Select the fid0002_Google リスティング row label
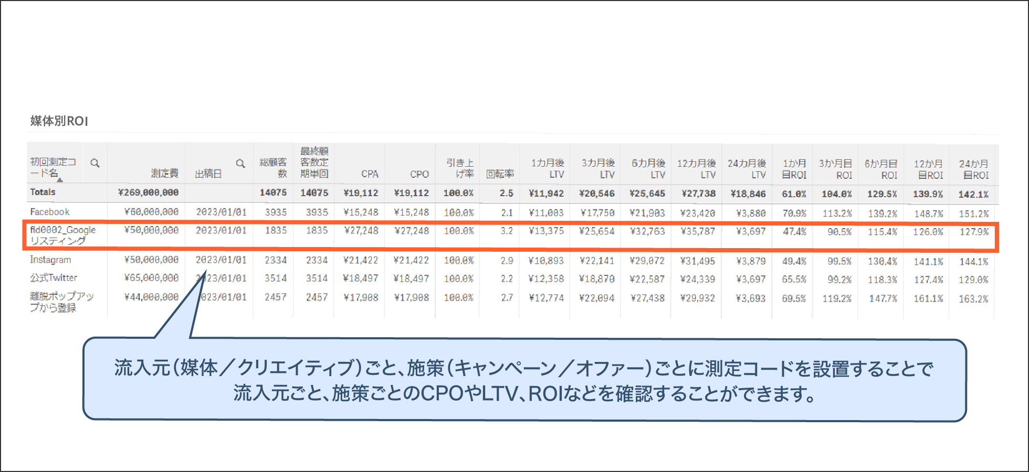1029x472 pixels. [x=62, y=235]
